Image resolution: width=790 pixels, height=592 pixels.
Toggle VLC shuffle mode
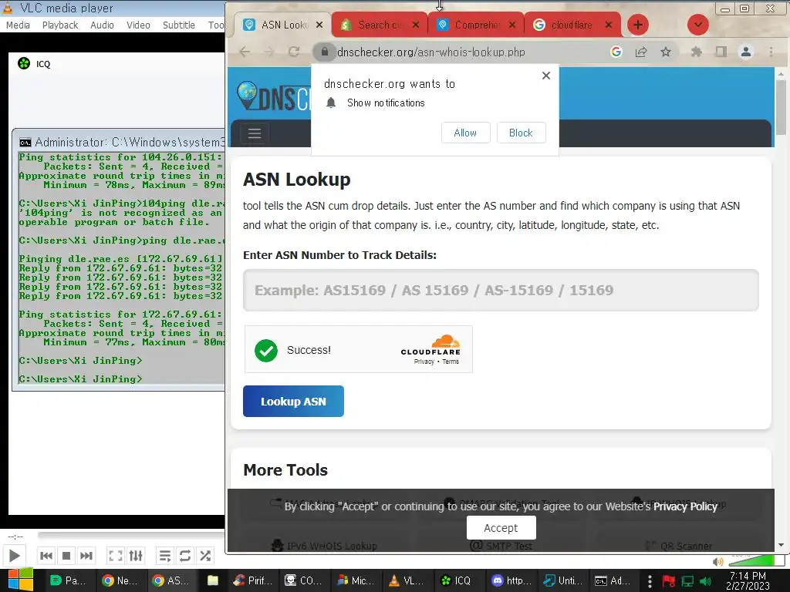[x=205, y=556]
